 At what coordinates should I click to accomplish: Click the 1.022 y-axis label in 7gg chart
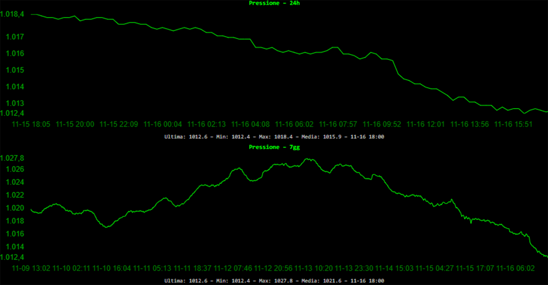(14, 195)
